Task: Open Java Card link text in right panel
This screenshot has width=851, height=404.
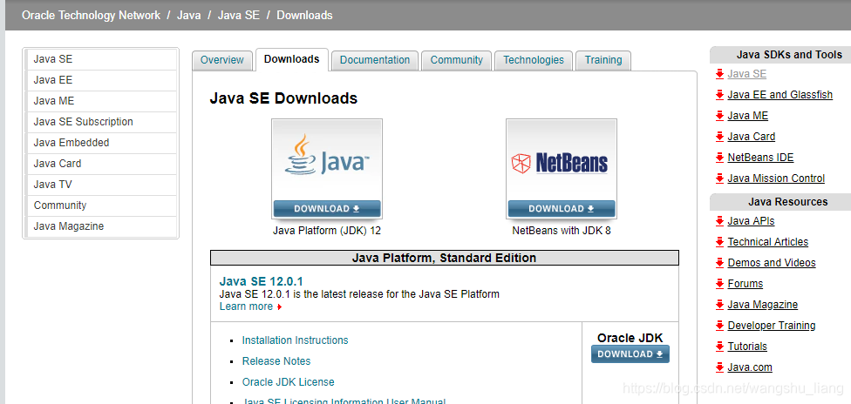Action: pyautogui.click(x=751, y=137)
